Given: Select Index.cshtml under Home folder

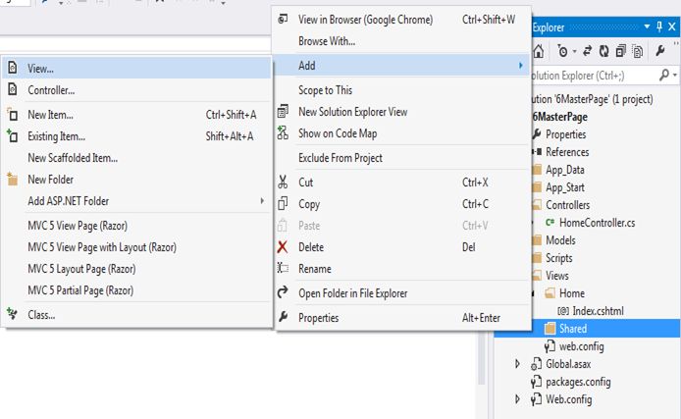Looking at the screenshot, I should (598, 311).
